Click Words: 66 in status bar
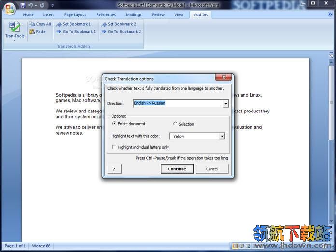 [x=41, y=246]
